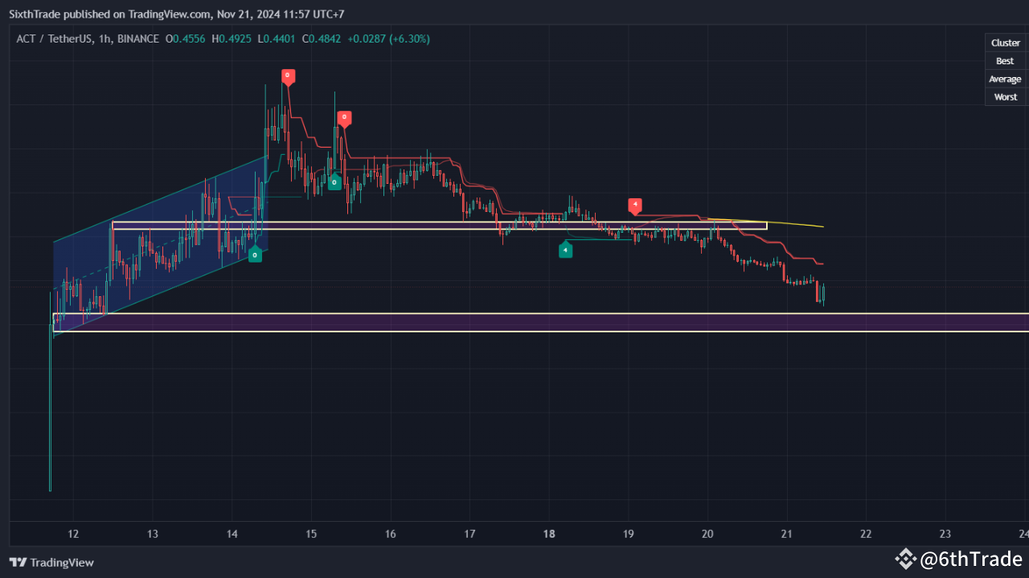Click the Binance diamond logo beside the watermark

(907, 558)
